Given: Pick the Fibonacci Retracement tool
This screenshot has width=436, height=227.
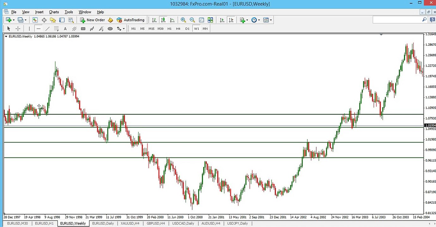Looking at the screenshot, I should click(56, 29).
